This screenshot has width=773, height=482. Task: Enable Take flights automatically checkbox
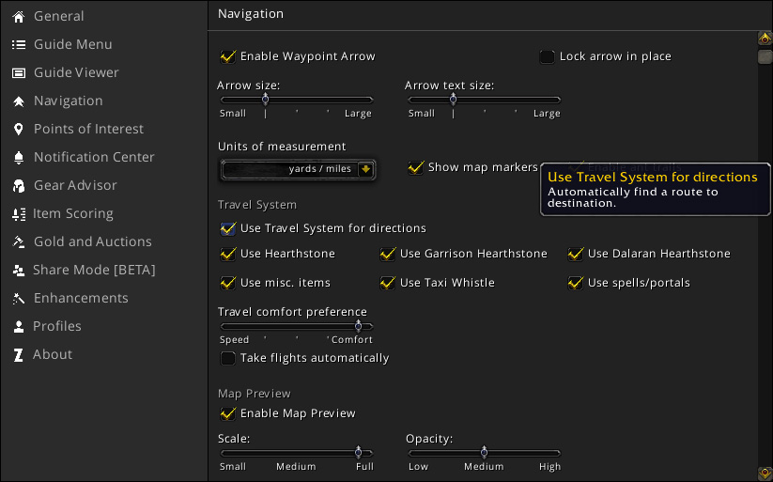point(227,358)
